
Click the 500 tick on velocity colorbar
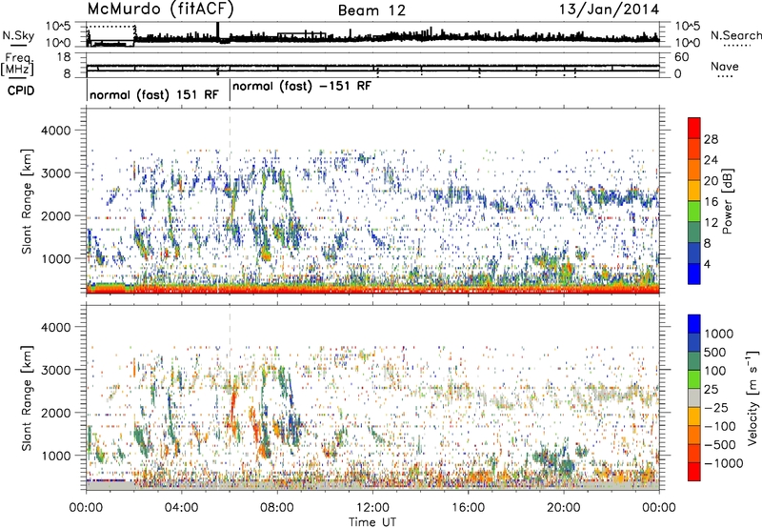715,352
